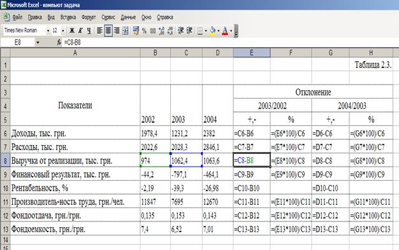Open the Данные menu
Screen dimensions: 399x250
click(128, 17)
